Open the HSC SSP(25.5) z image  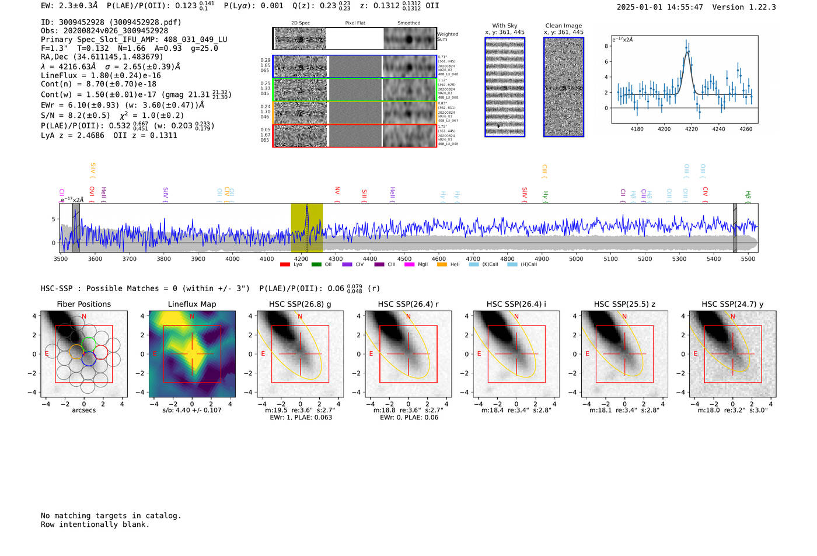click(x=624, y=354)
